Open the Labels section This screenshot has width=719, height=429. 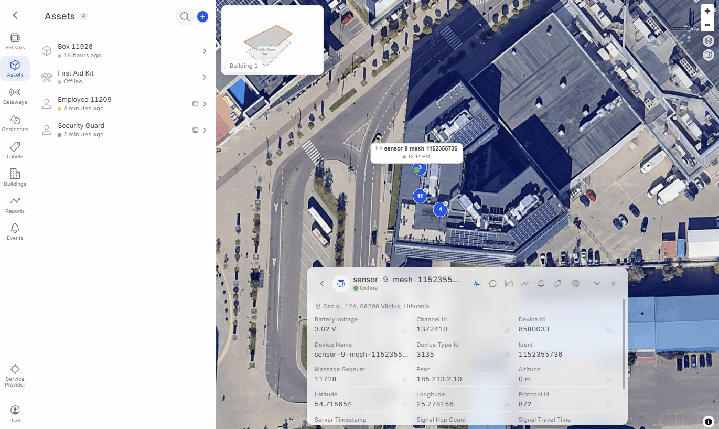pyautogui.click(x=15, y=151)
